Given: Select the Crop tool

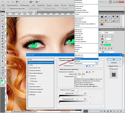Looking at the screenshot, I should pyautogui.click(x=3, y=27).
